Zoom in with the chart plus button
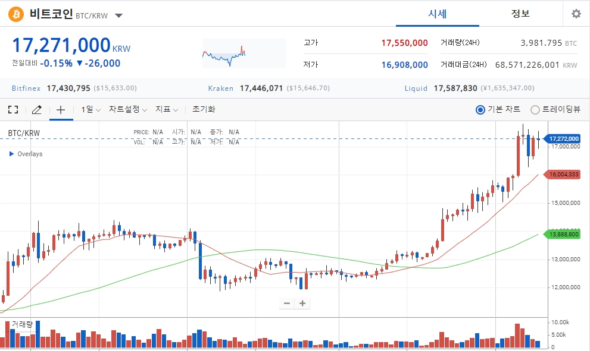 pos(302,303)
